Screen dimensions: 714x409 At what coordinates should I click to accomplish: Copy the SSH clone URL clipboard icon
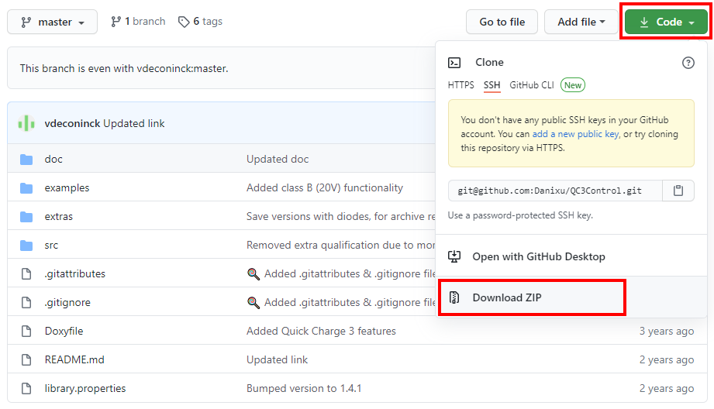(x=678, y=191)
